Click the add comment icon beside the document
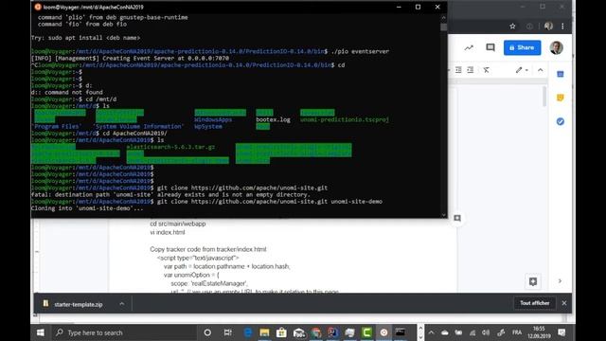Image resolution: width=606 pixels, height=341 pixels. 457,218
